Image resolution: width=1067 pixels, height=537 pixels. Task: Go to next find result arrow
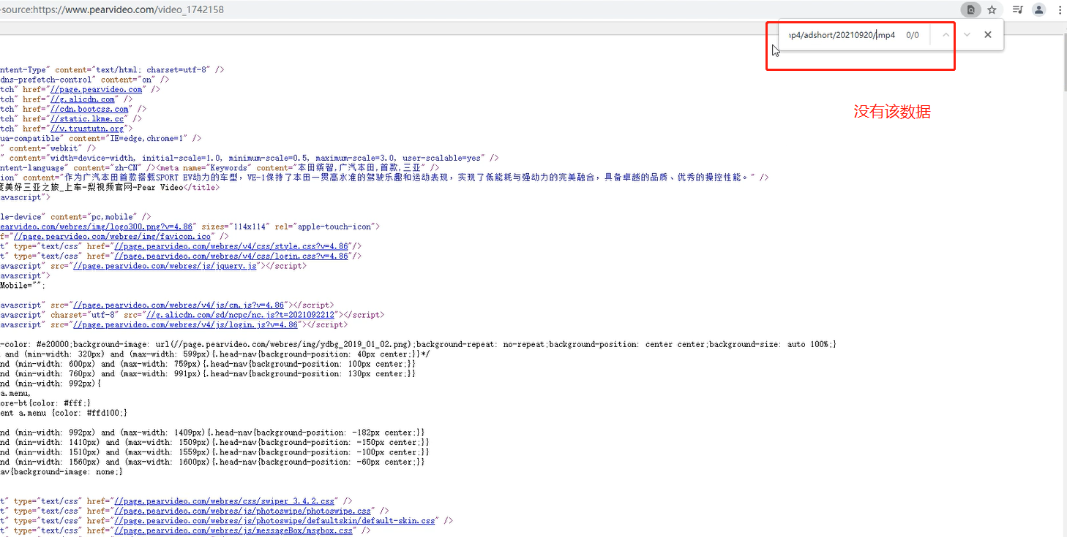pyautogui.click(x=967, y=34)
